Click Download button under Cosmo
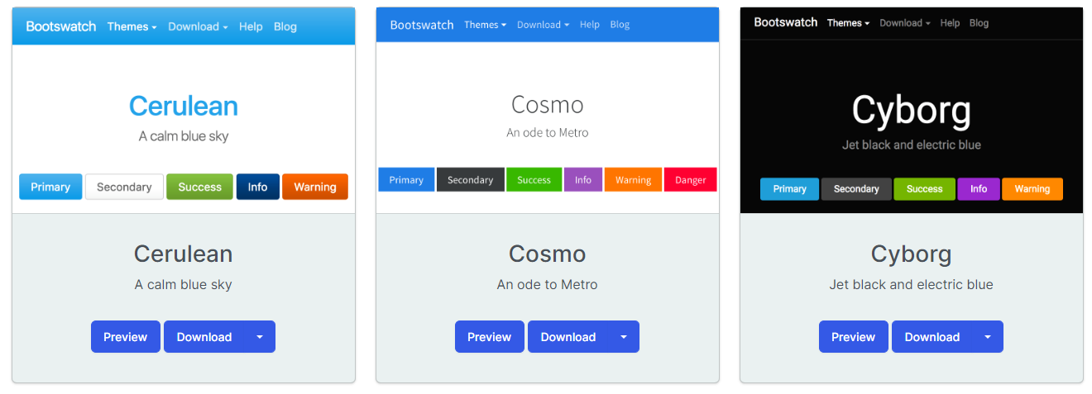1092x394 pixels. [568, 337]
